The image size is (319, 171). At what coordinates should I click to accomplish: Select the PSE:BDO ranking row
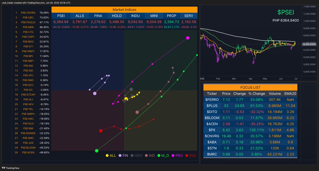32,42
